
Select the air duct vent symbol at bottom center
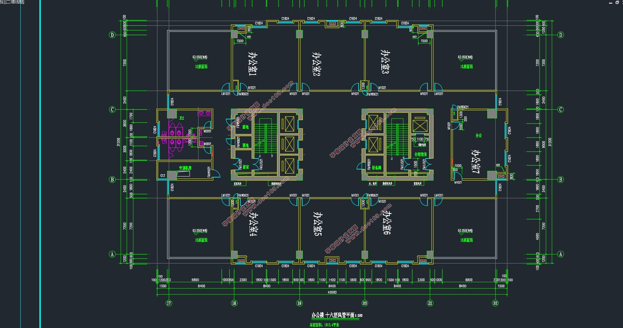(332, 260)
